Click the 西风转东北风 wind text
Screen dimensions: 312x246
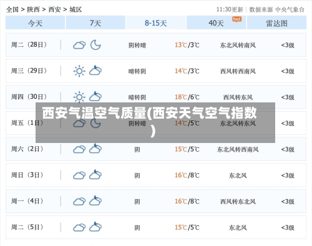pos(238,202)
